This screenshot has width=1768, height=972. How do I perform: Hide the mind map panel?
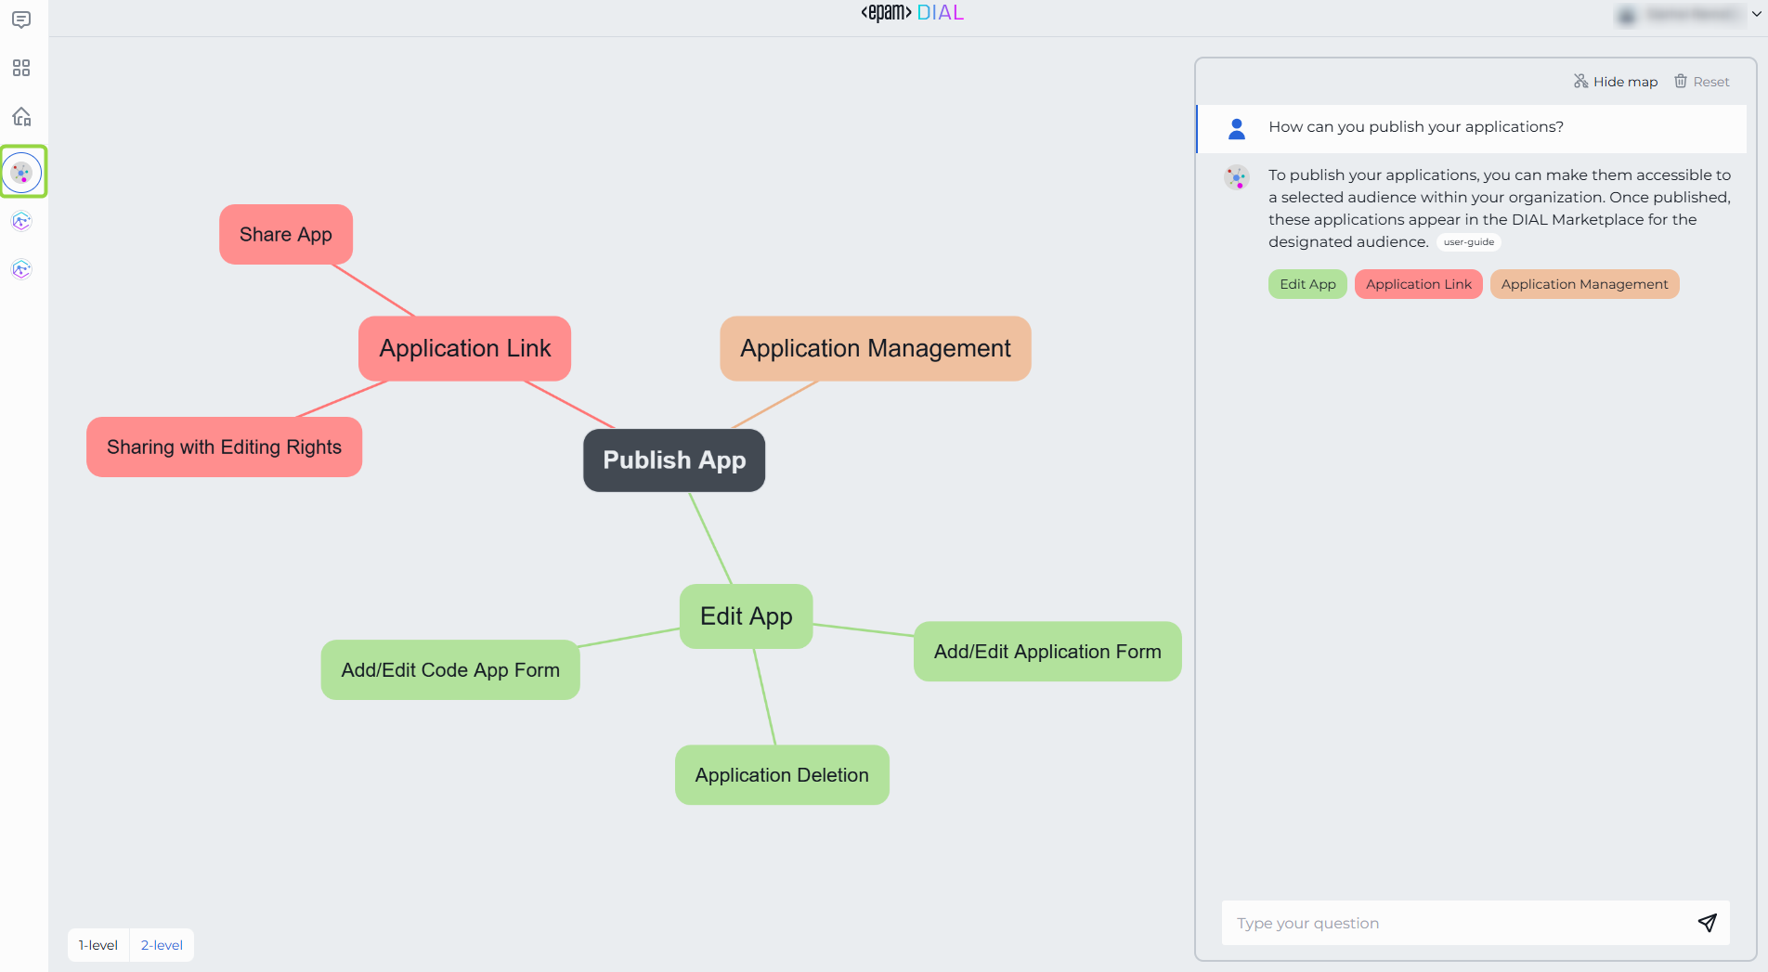pyautogui.click(x=1616, y=82)
